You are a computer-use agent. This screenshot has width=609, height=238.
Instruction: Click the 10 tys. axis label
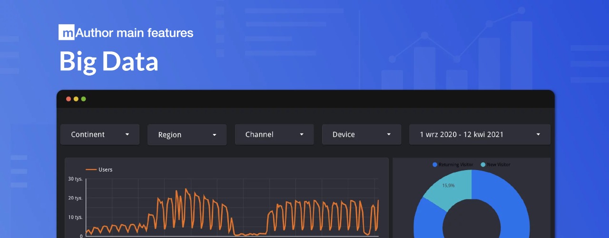tap(76, 217)
